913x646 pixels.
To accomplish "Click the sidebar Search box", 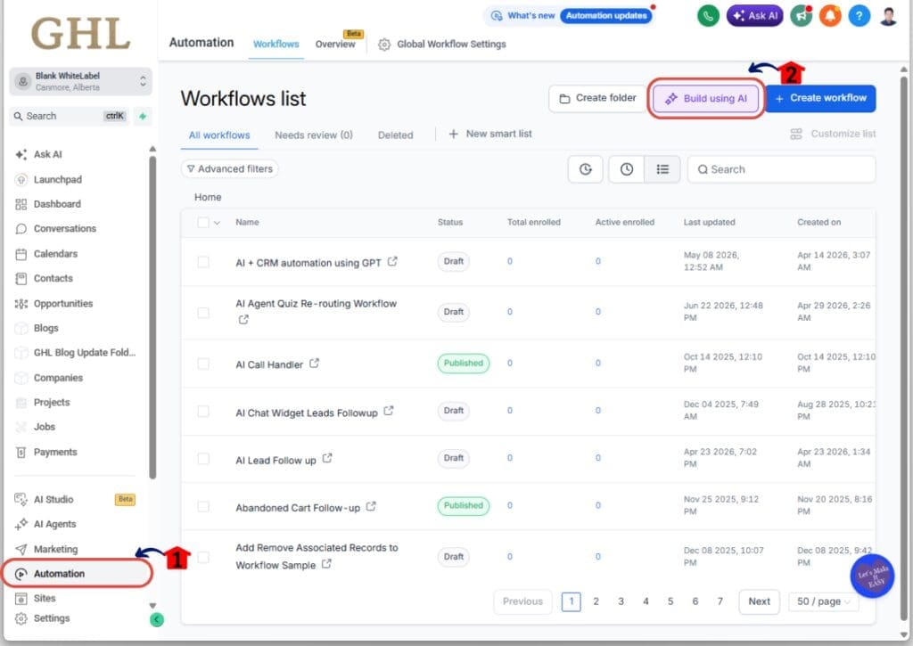I will tap(70, 116).
